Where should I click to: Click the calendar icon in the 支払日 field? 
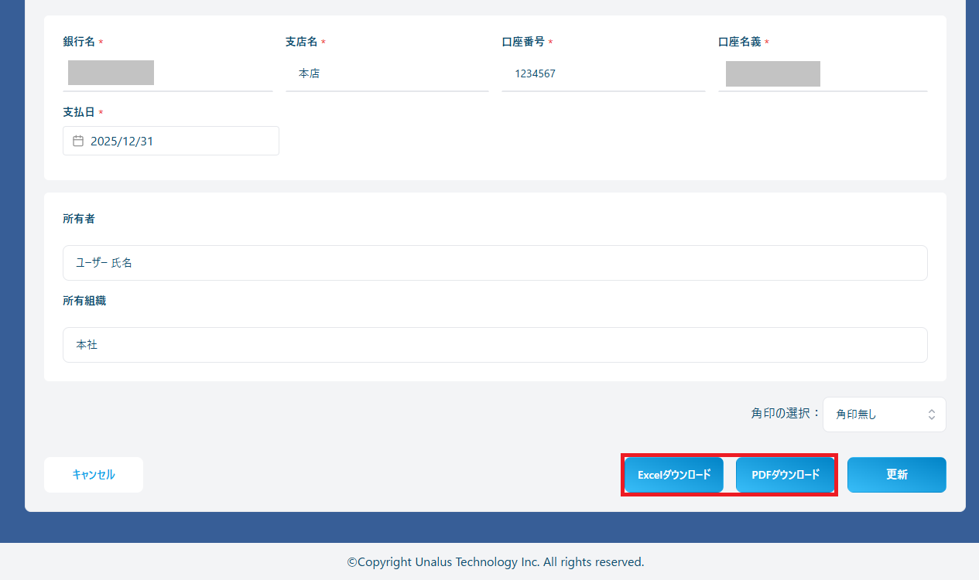coord(78,142)
